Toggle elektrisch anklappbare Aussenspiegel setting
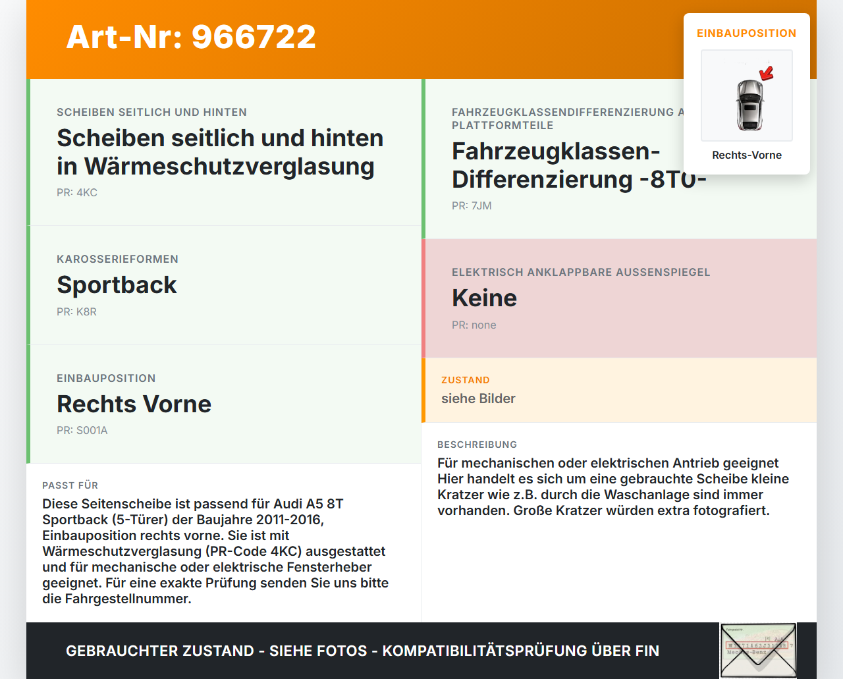The image size is (843, 679). [619, 298]
